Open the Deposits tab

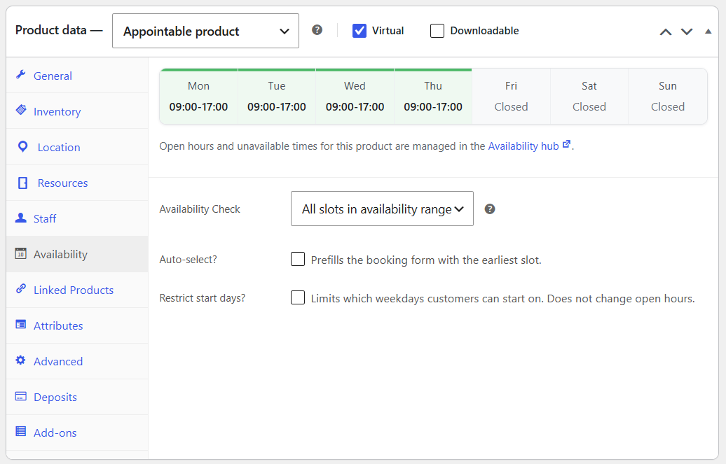tap(77, 397)
